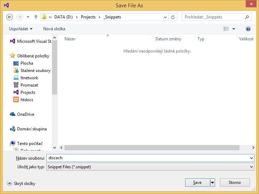Click the Tento počítač computer icon
The image size is (259, 194).
pos(13,143)
